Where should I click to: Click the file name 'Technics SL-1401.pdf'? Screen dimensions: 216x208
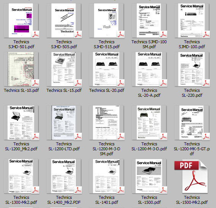107,200
